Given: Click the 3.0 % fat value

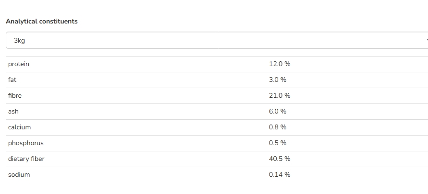Looking at the screenshot, I should [278, 80].
